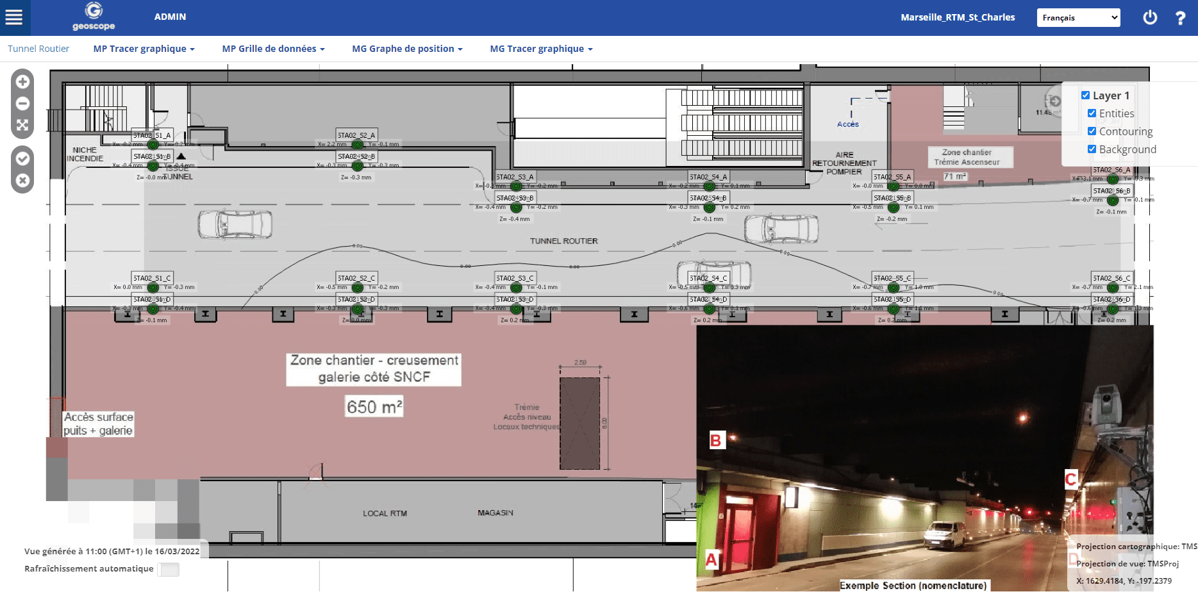Uncheck the Layer 1 checkbox
This screenshot has width=1198, height=594.
tap(1085, 95)
